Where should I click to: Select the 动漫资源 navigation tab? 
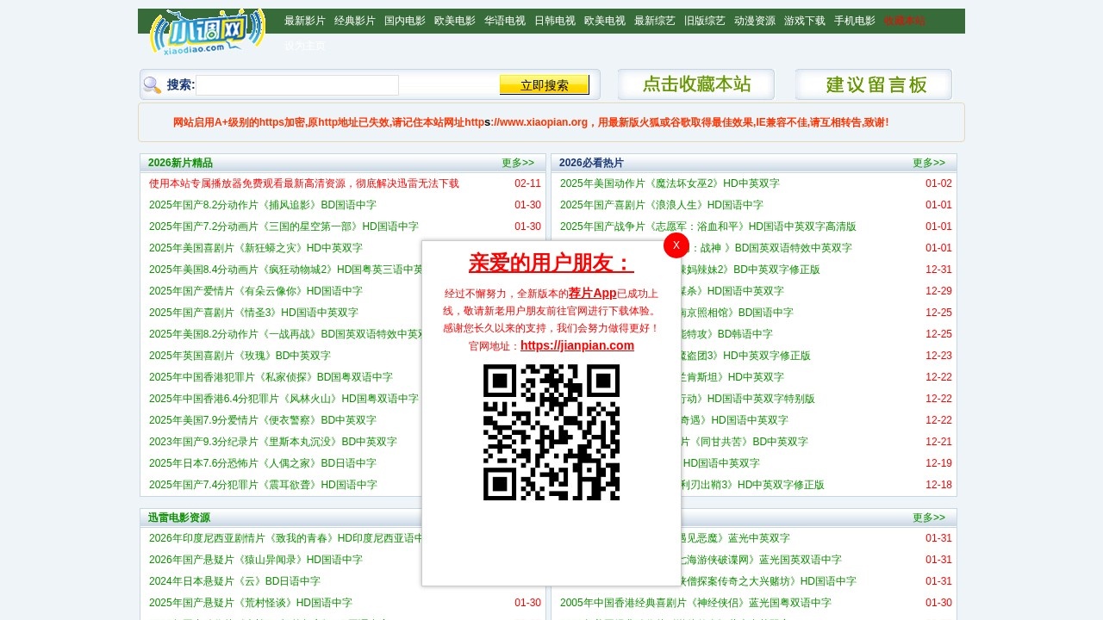pyautogui.click(x=755, y=21)
